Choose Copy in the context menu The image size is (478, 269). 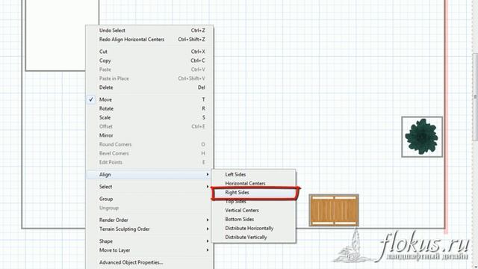pyautogui.click(x=149, y=61)
